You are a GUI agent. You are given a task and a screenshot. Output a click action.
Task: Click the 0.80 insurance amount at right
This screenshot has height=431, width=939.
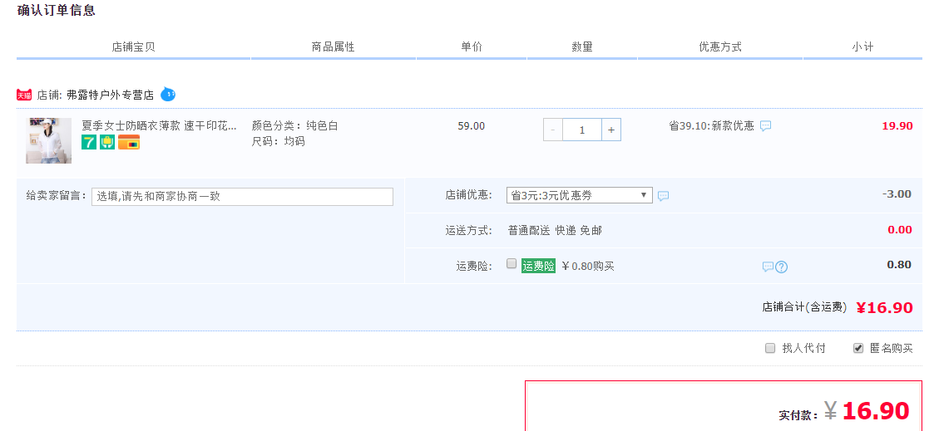pyautogui.click(x=899, y=264)
